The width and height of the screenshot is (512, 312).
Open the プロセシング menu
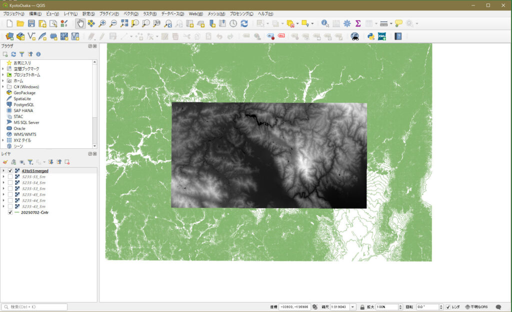[x=241, y=13]
